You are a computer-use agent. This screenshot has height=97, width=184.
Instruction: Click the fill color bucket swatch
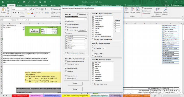[x=28, y=13]
